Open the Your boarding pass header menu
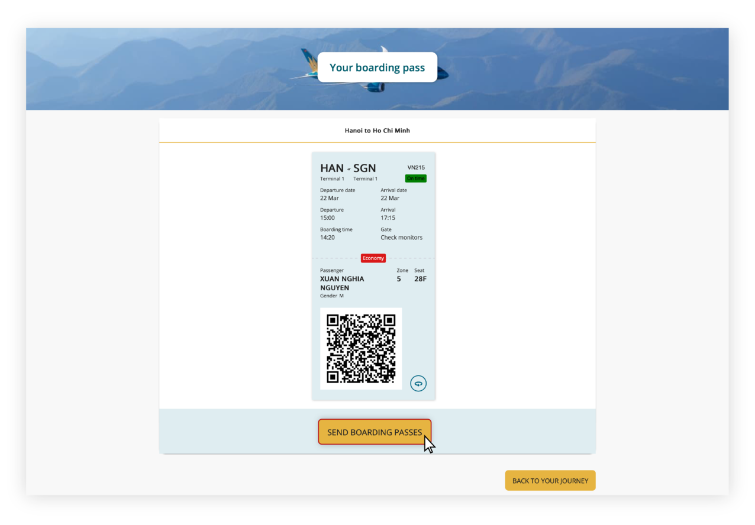The height and width of the screenshot is (525, 755). 377,67
